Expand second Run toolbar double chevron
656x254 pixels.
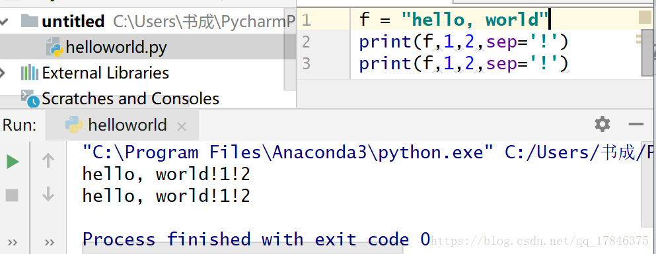[x=50, y=243]
